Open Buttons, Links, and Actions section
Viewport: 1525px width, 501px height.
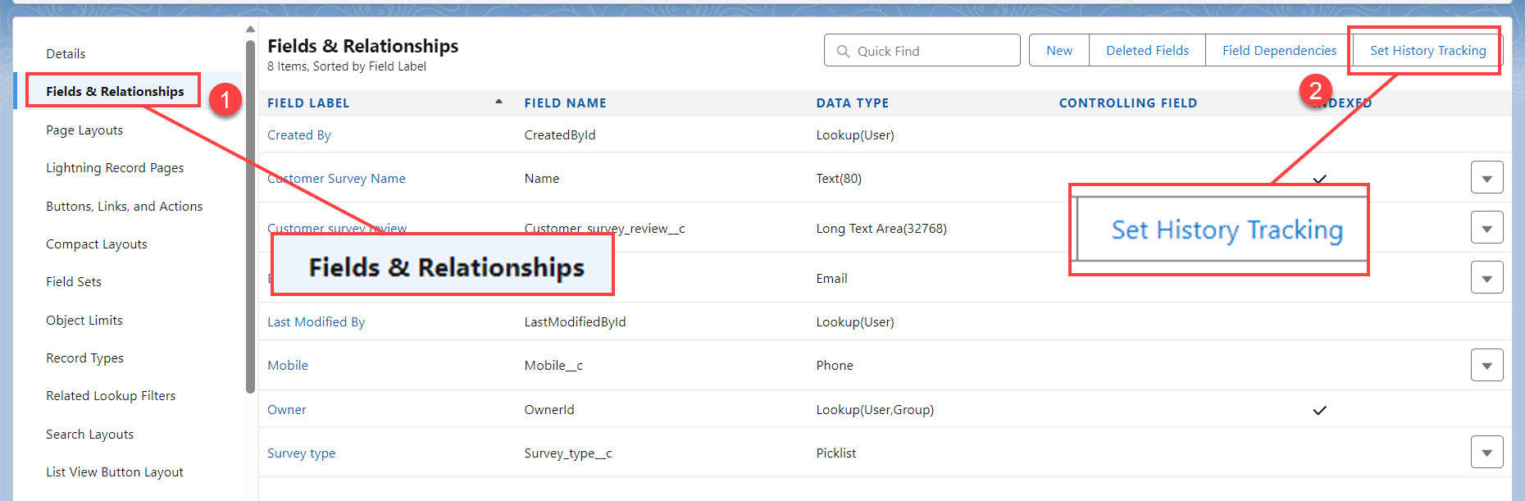(x=124, y=206)
